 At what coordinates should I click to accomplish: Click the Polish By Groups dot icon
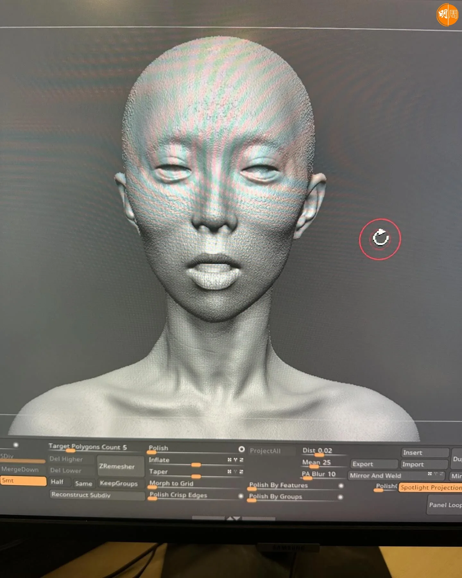point(340,497)
